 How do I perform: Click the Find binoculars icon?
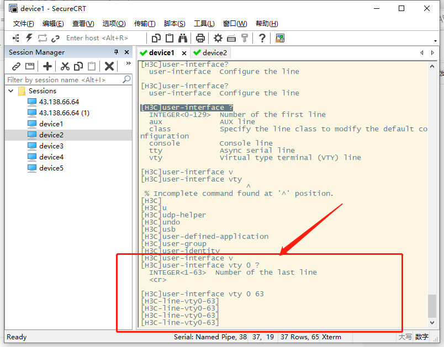pyautogui.click(x=183, y=38)
